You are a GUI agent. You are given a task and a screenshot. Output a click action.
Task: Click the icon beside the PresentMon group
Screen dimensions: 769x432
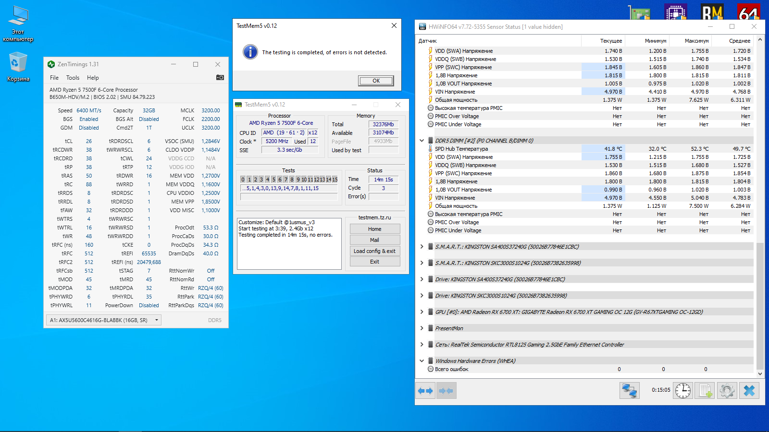click(x=431, y=328)
